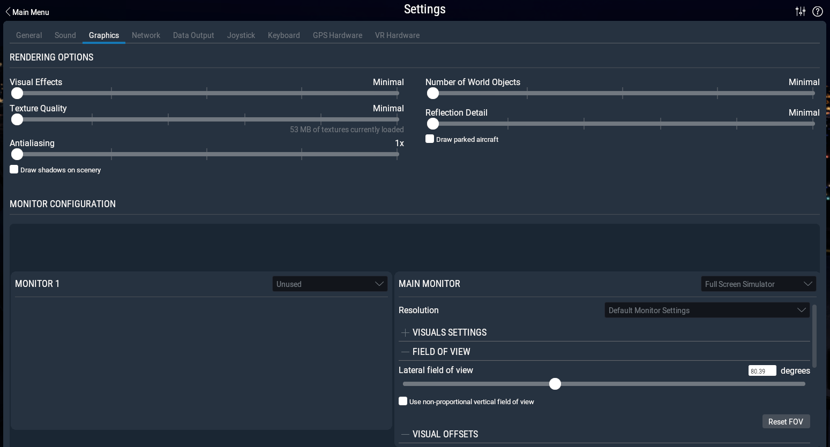Click the Texture Quality slider handle

[17, 119]
